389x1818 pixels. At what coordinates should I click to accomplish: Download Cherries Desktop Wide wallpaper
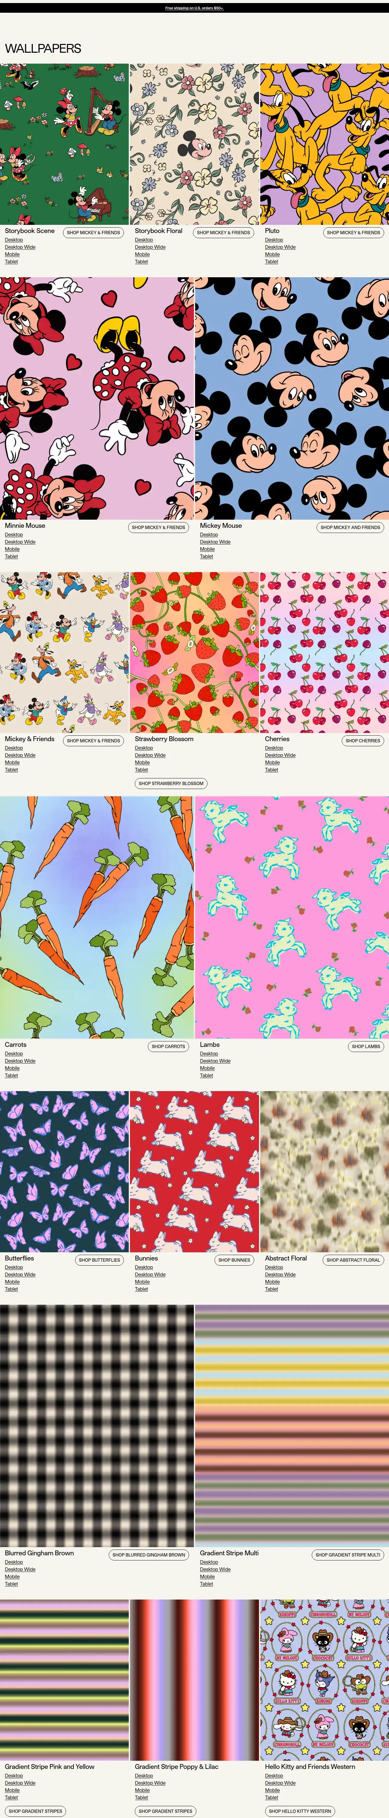click(x=280, y=755)
